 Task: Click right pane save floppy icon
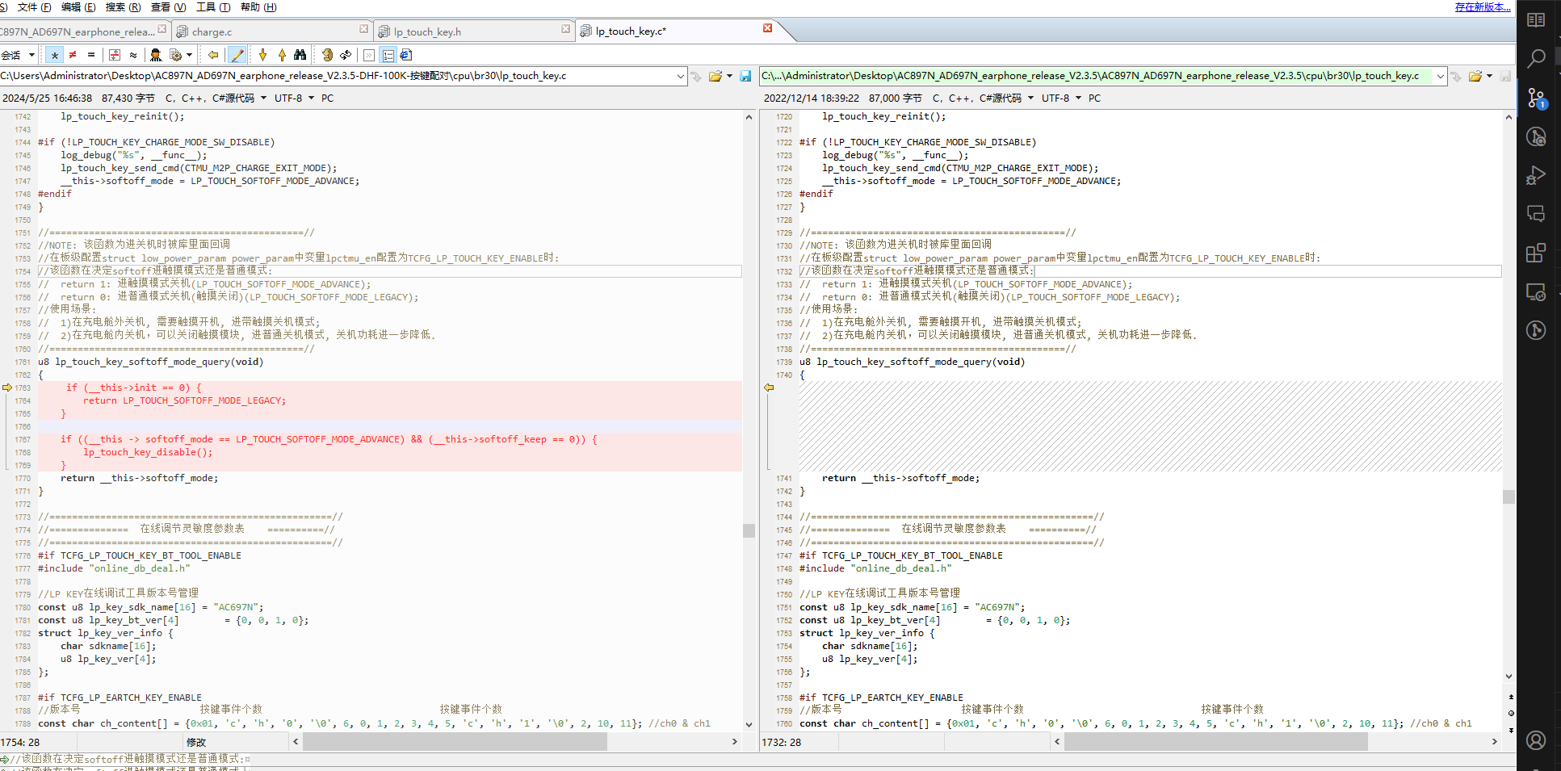[1505, 76]
